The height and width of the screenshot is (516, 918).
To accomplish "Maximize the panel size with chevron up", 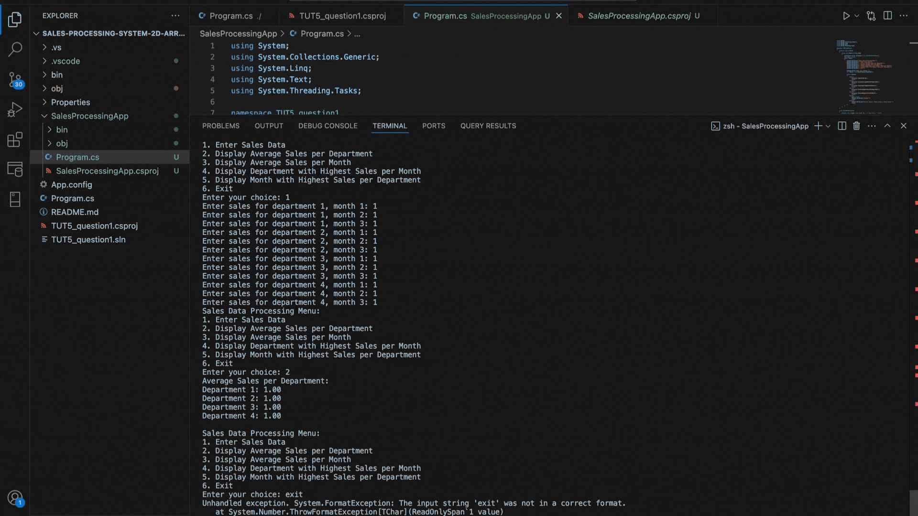I will coord(887,126).
